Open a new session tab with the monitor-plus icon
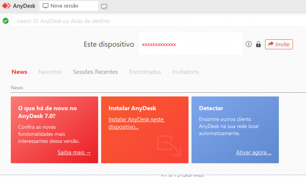306x184 pixels. coord(104,6)
